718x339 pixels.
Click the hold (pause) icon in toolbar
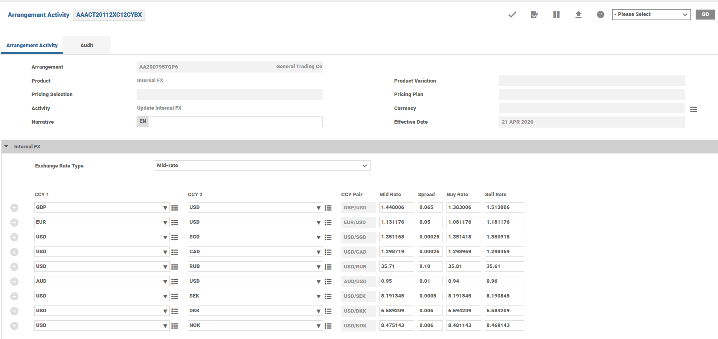tap(556, 15)
